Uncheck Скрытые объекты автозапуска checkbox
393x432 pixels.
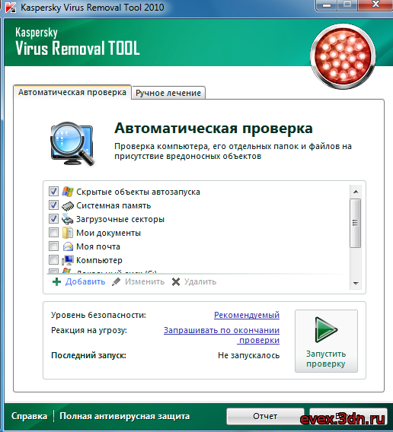(x=53, y=191)
